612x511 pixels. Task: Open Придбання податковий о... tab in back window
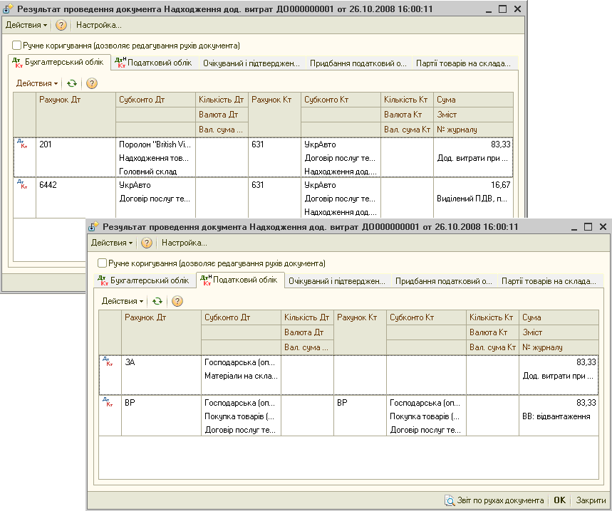[x=358, y=63]
